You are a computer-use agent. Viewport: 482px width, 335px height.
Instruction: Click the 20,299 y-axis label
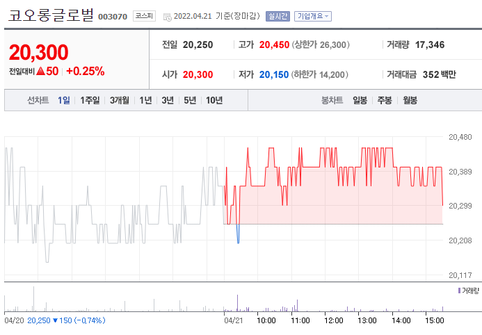460,206
